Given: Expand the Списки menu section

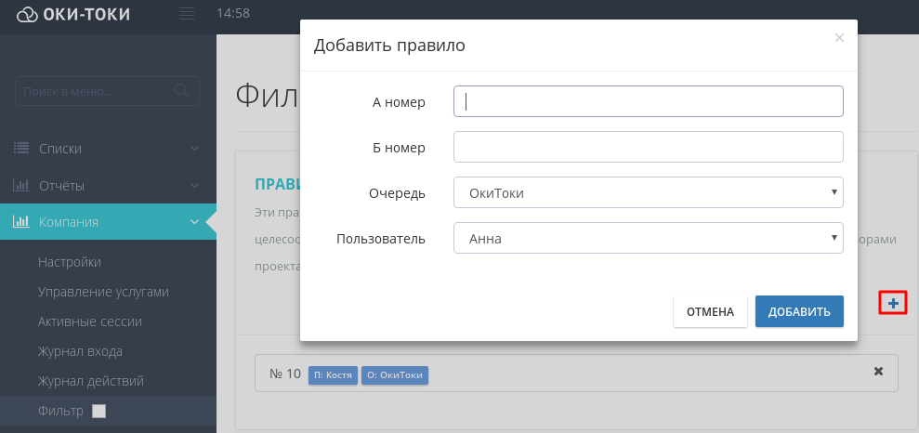Looking at the screenshot, I should (x=194, y=148).
